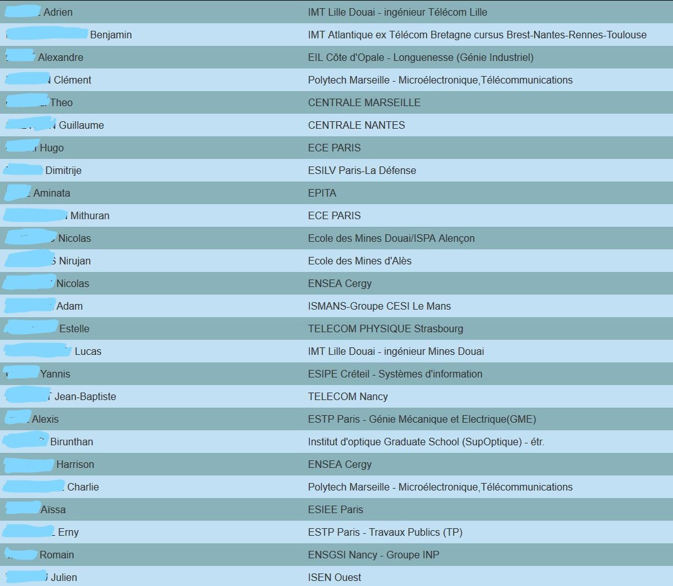Click the name Guillaume
The image size is (673, 586).
(82, 125)
